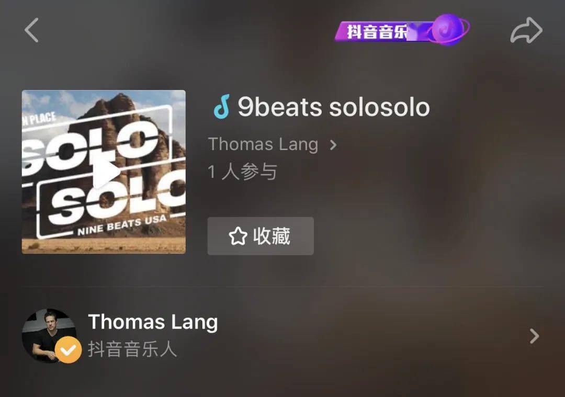Image resolution: width=565 pixels, height=397 pixels.
Task: Click the blue music note icon
Action: point(222,107)
